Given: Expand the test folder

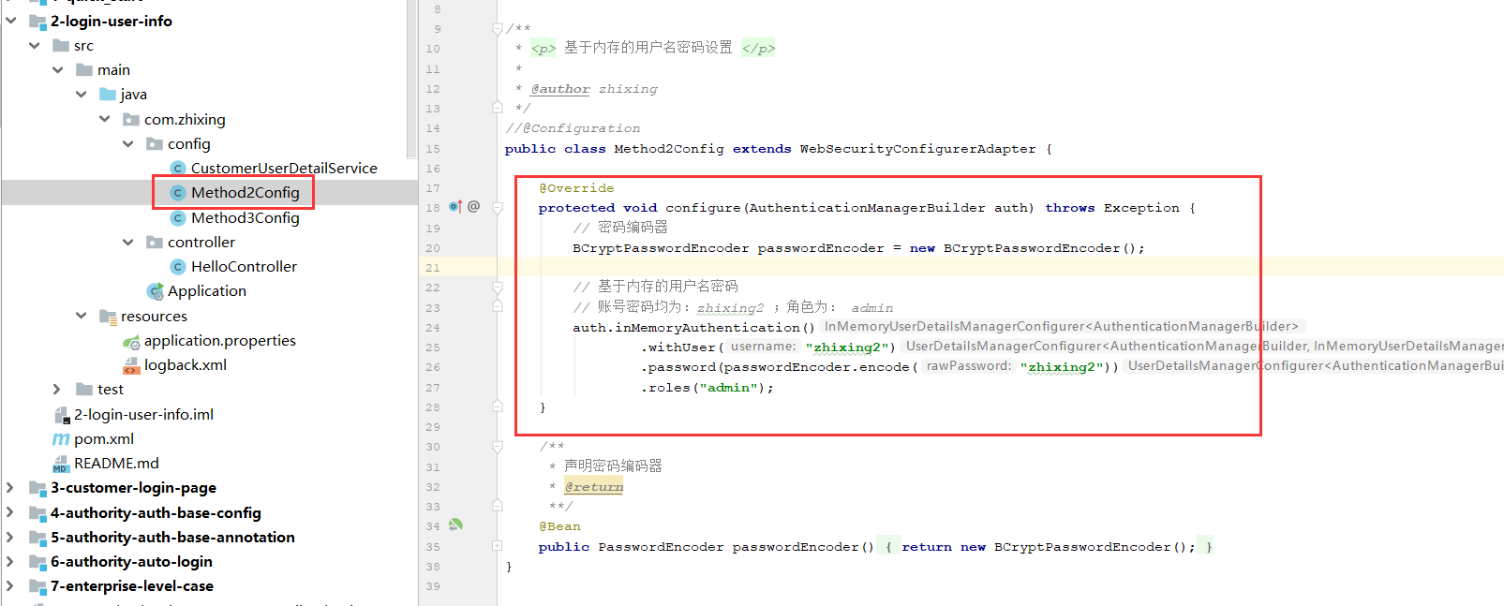Looking at the screenshot, I should pos(57,389).
